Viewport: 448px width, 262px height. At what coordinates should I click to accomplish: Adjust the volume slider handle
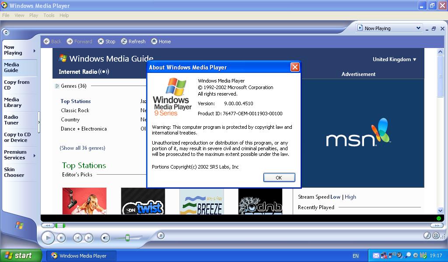[x=127, y=238]
